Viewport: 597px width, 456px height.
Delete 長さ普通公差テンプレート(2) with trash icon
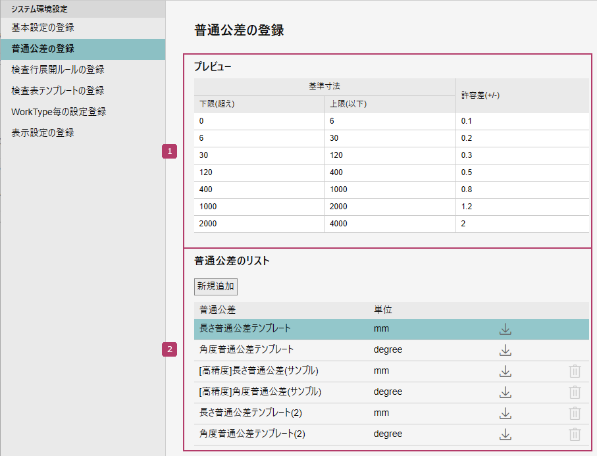[x=575, y=413]
